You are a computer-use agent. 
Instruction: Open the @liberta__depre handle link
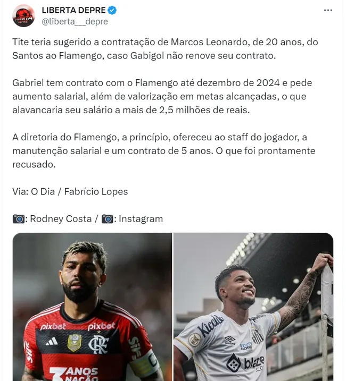tap(75, 22)
